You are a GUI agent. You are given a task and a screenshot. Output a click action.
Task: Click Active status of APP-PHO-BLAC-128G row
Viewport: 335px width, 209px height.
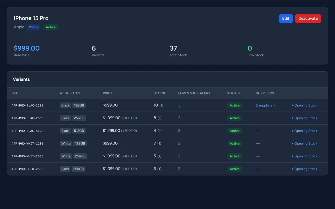(x=234, y=106)
